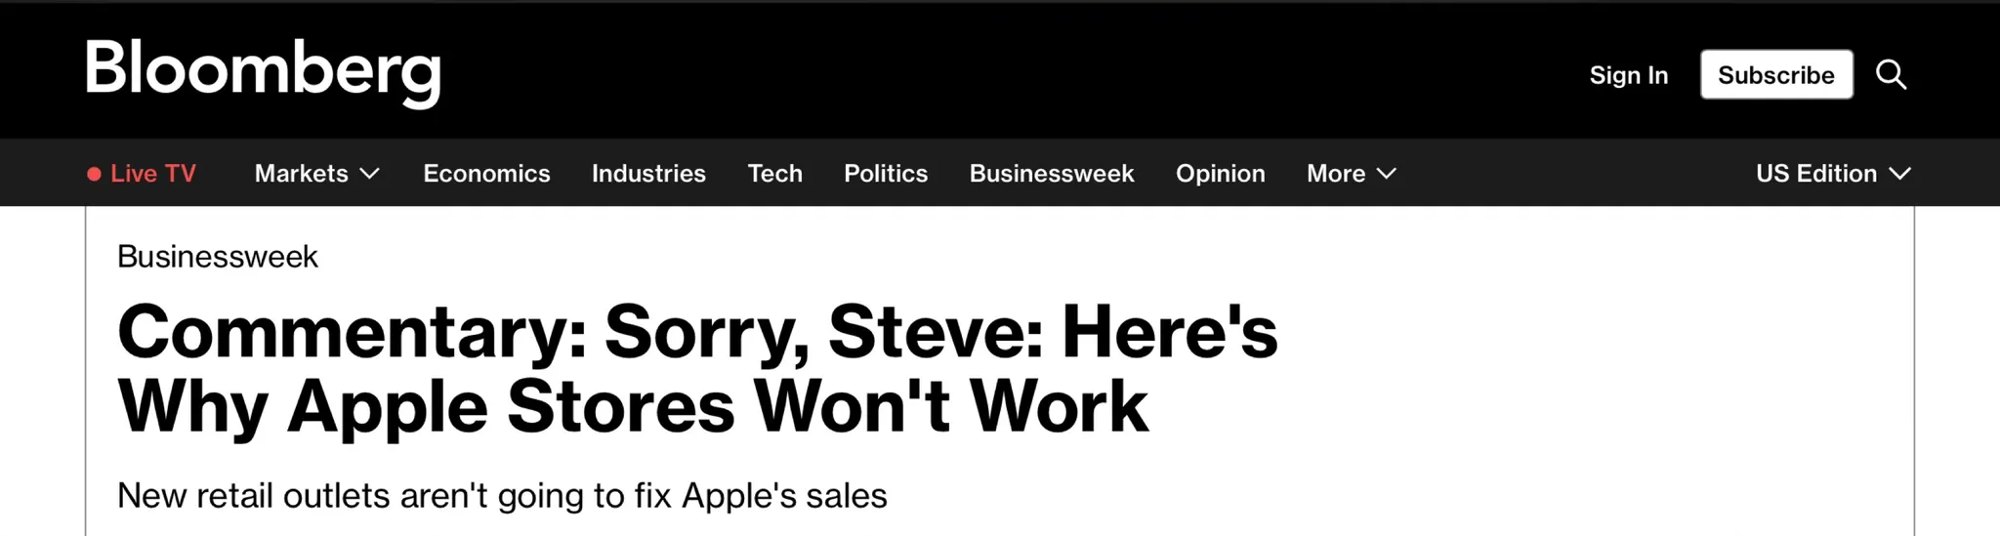Viewport: 2000px width, 536px height.
Task: Open the US Edition selector
Action: (1816, 174)
